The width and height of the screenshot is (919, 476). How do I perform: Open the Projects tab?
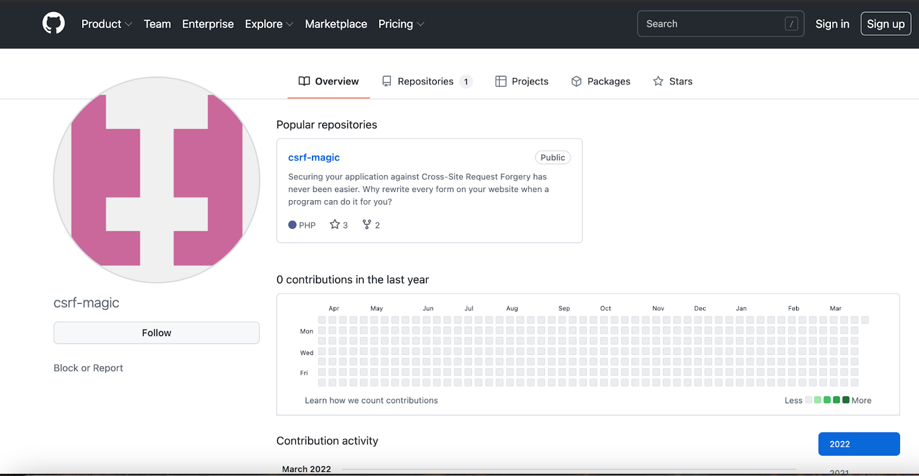coord(522,81)
